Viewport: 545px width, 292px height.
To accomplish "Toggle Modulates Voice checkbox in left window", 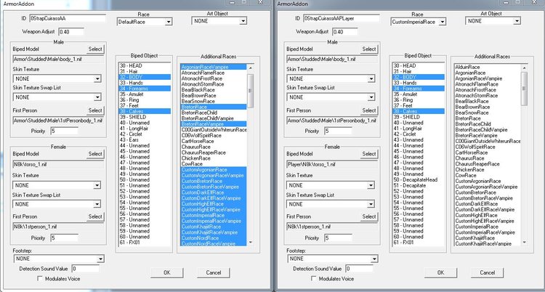I will pos(40,279).
